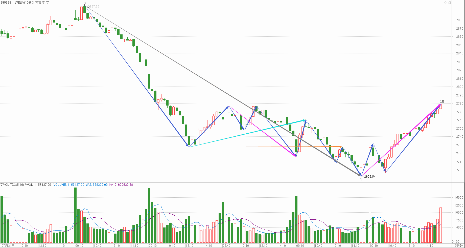
Task: Click the wave label 10 at the right peak
Action: (x=442, y=101)
